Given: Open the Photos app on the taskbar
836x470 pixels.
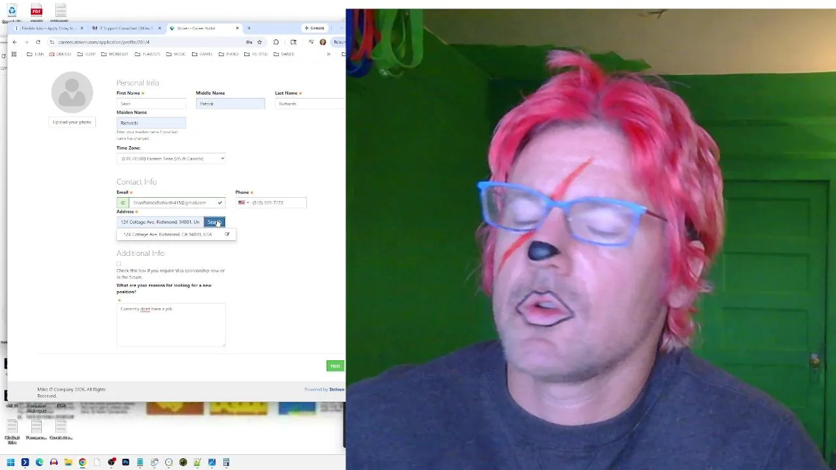Looking at the screenshot, I should [x=212, y=462].
